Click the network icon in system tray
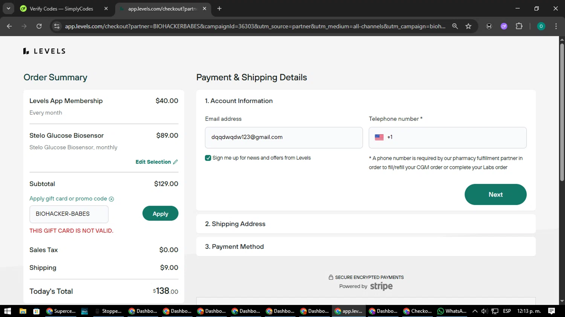 tap(495, 311)
